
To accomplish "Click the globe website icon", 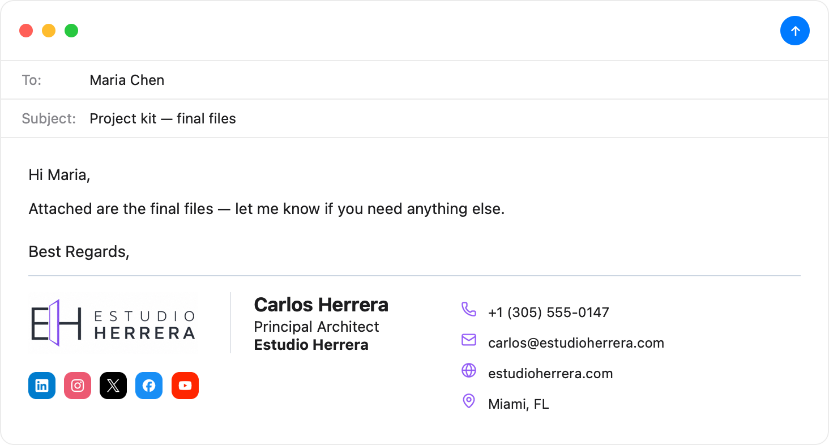I will coord(468,370).
